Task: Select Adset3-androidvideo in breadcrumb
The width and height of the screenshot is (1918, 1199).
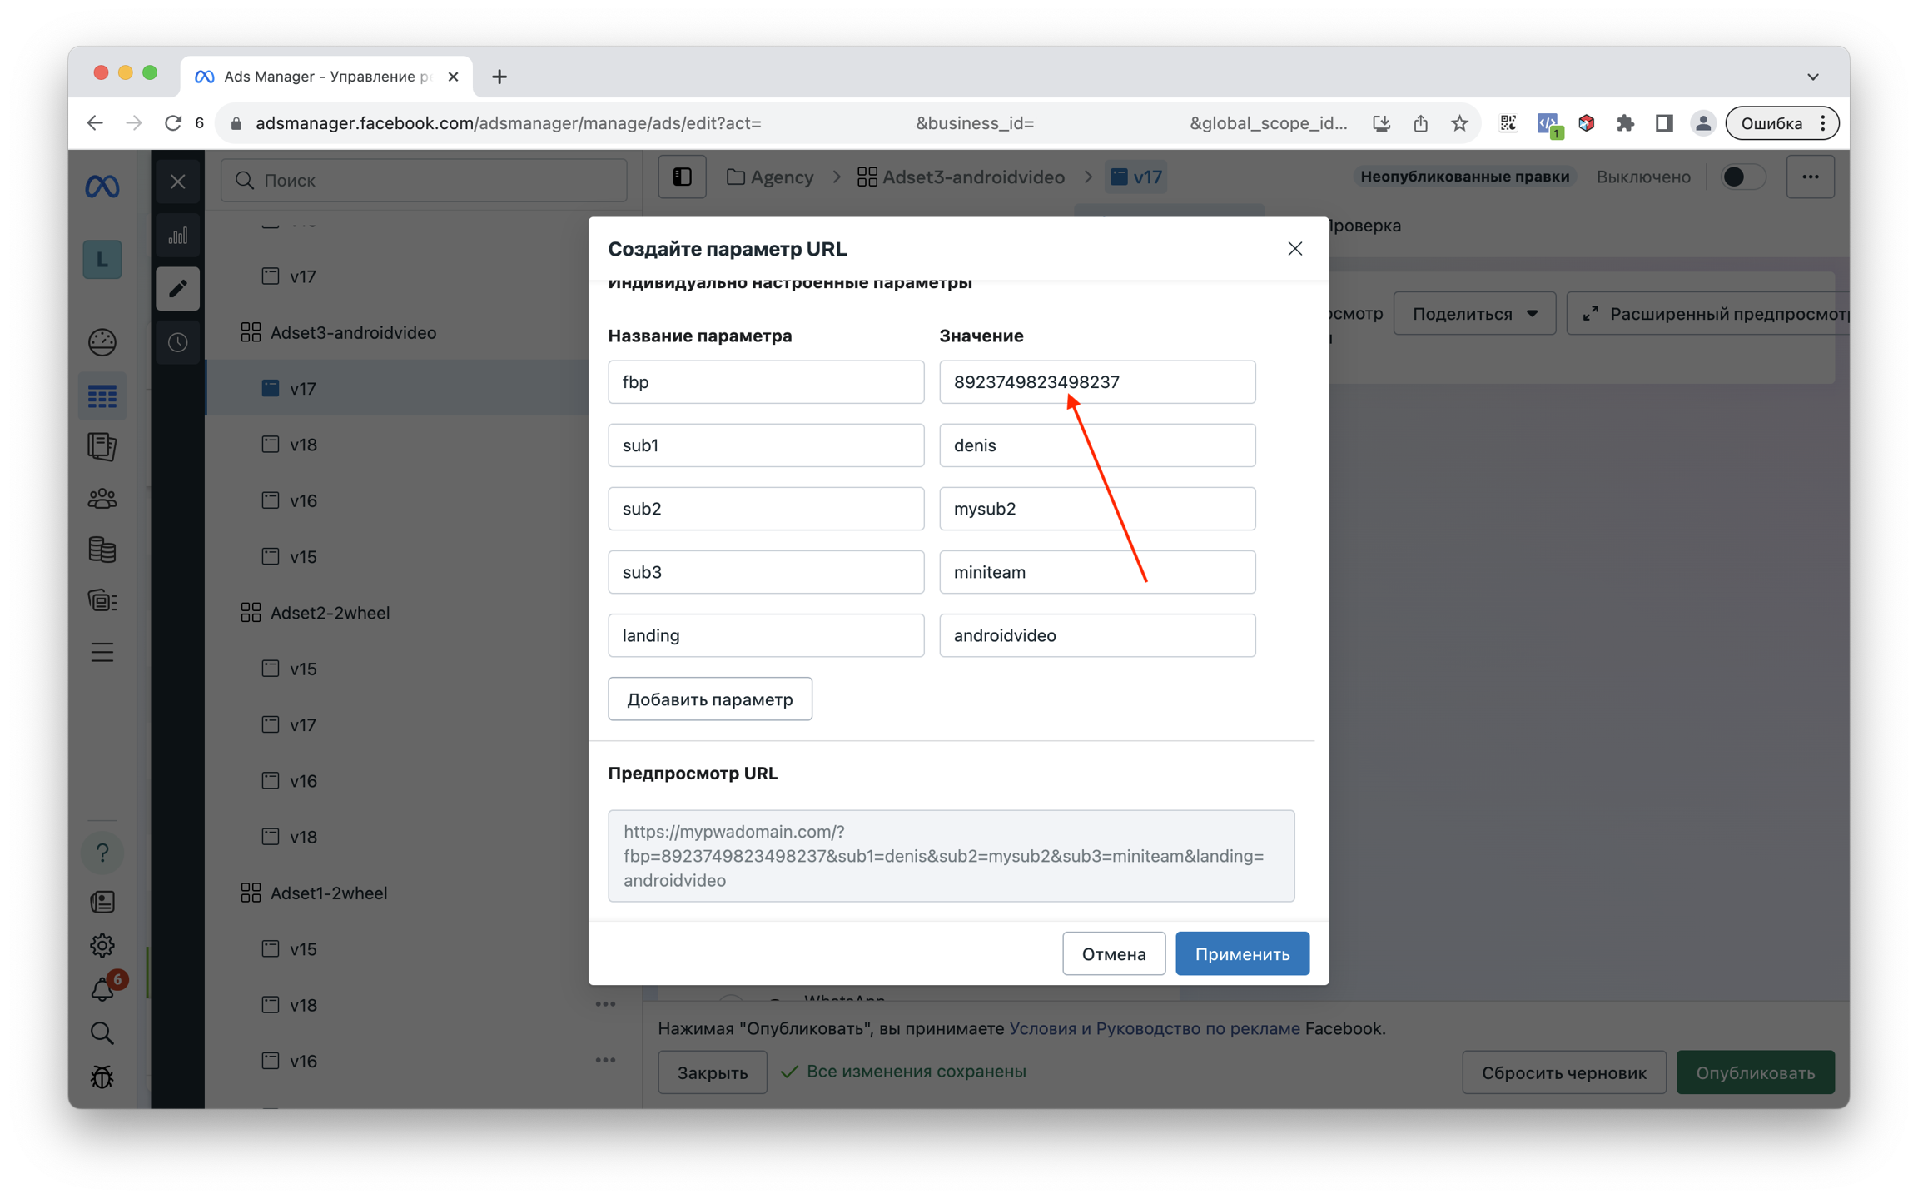Action: pos(961,177)
